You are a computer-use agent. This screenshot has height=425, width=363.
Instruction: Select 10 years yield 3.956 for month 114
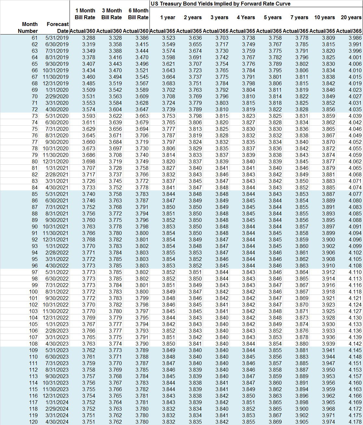[328, 383]
